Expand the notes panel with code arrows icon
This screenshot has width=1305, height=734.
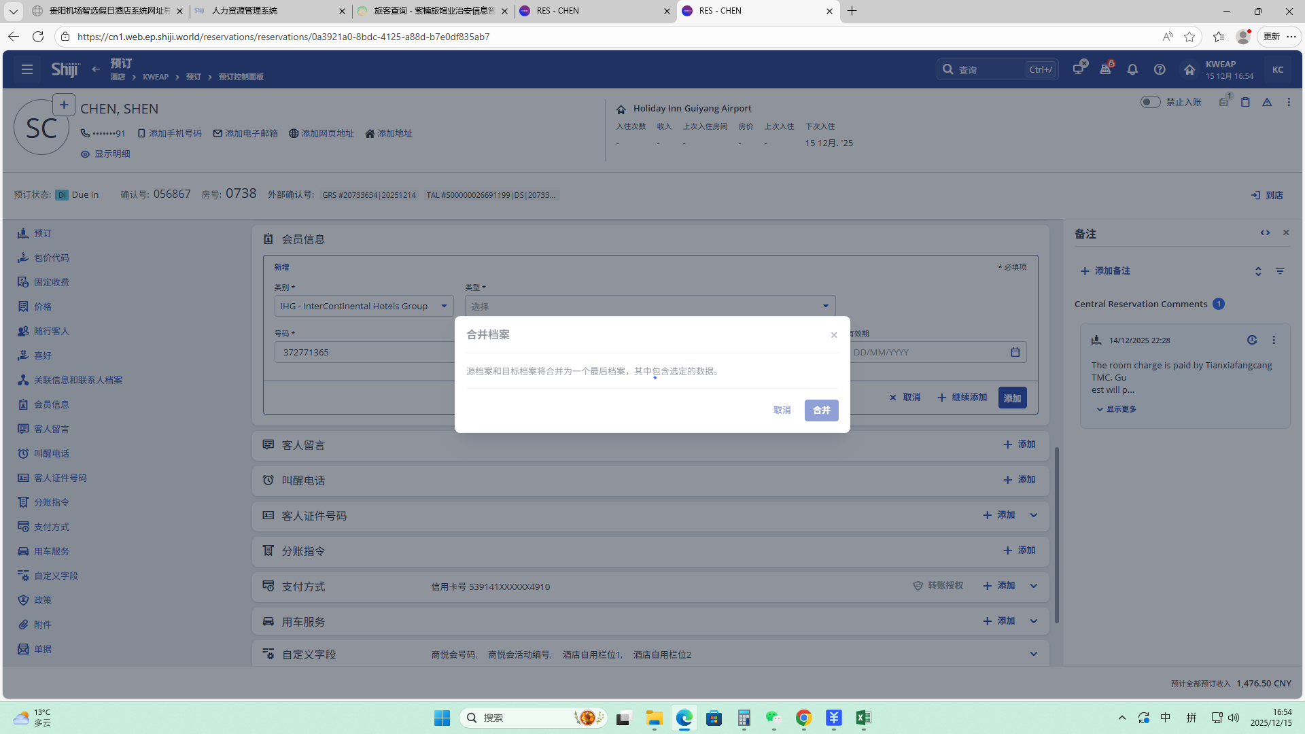(x=1265, y=232)
